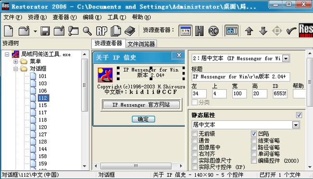Select dialog resource 115 in tree

(x=42, y=105)
